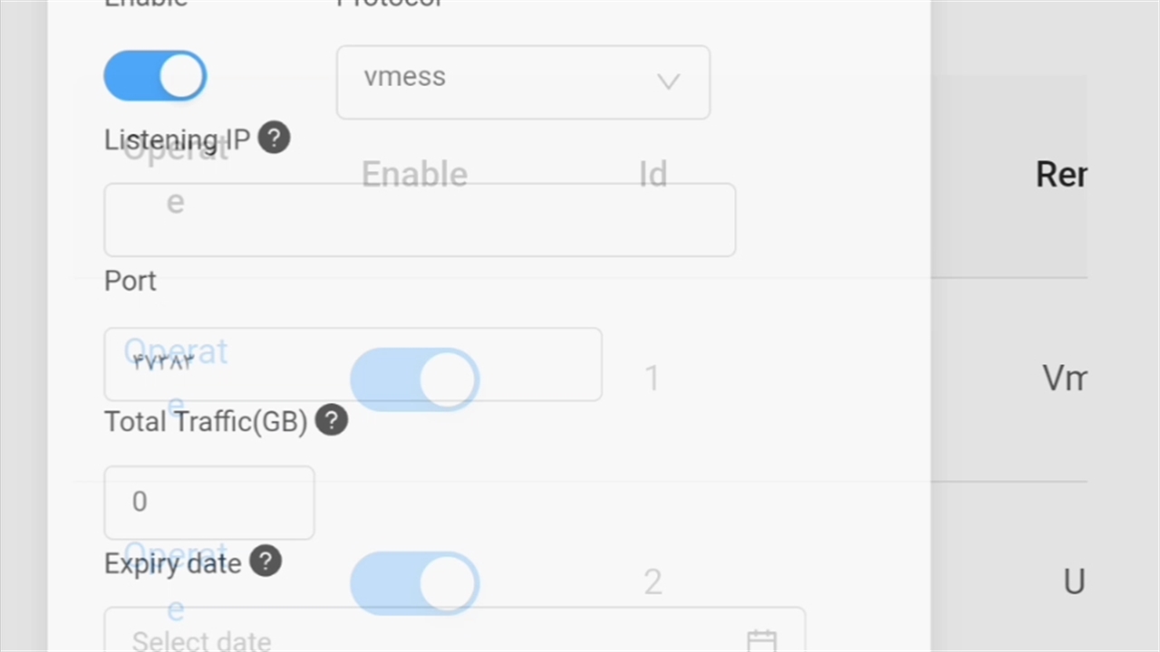Click the Operate link in row 1
The width and height of the screenshot is (1160, 652).
coord(175,353)
